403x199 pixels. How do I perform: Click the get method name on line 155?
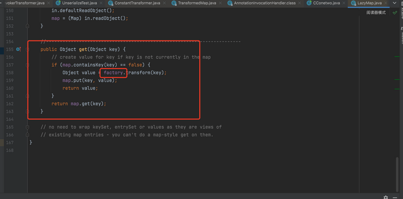[83, 50]
